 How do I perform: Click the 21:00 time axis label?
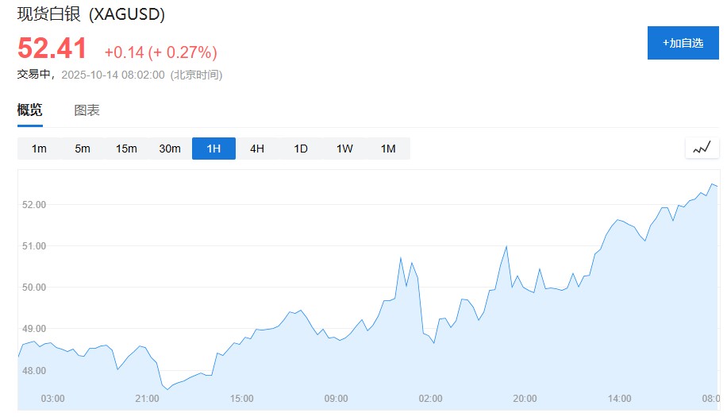coord(148,398)
